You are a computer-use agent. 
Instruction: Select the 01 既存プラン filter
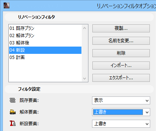45,28
